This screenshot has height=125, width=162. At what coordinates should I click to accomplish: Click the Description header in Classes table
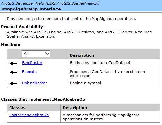click(x=75, y=108)
